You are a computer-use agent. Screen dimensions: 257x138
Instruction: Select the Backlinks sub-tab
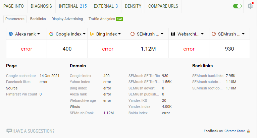38,19
